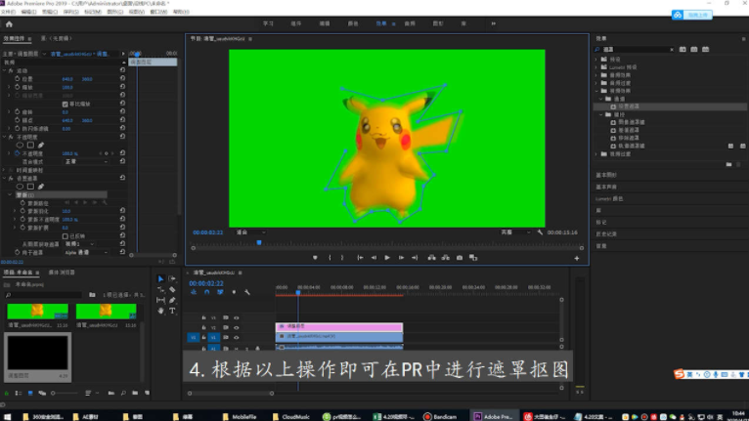This screenshot has width=749, height=421.
Task: Expand the Time Remapping section
Action: 5,170
